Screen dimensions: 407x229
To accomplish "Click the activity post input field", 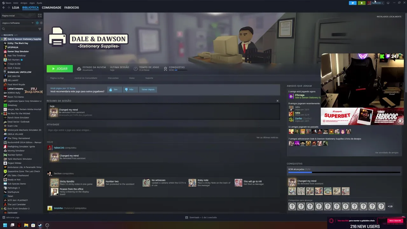I will pos(163,130).
